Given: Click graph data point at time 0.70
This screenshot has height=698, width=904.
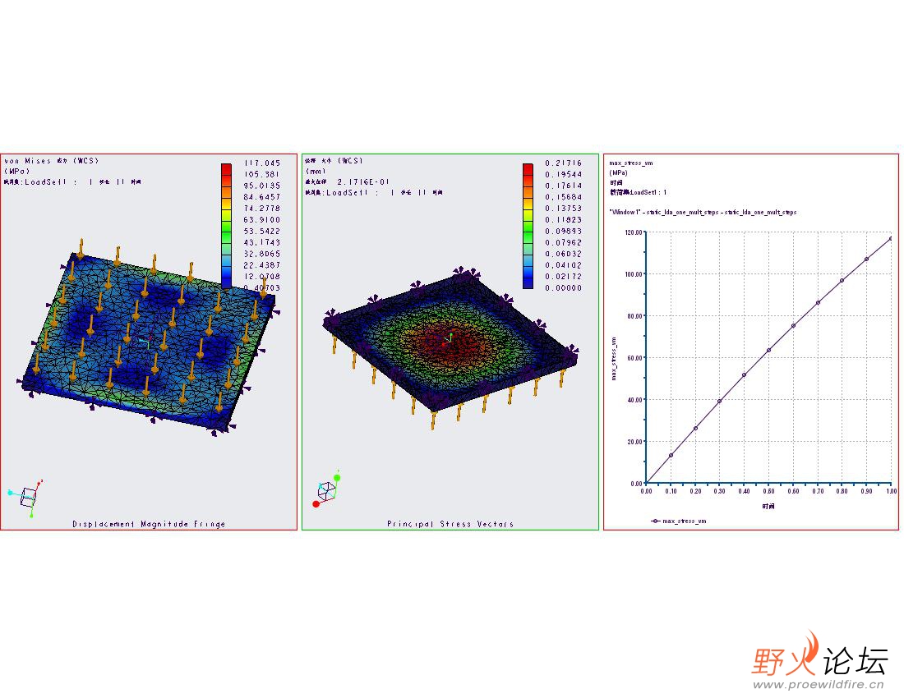Looking at the screenshot, I should coord(818,303).
